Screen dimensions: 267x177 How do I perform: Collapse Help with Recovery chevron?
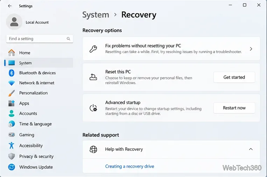(x=251, y=149)
